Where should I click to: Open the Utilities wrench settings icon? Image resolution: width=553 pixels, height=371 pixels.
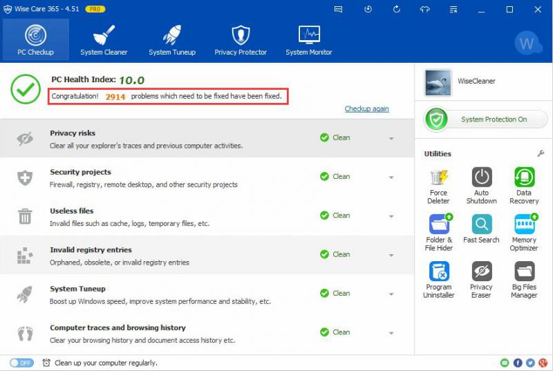541,153
